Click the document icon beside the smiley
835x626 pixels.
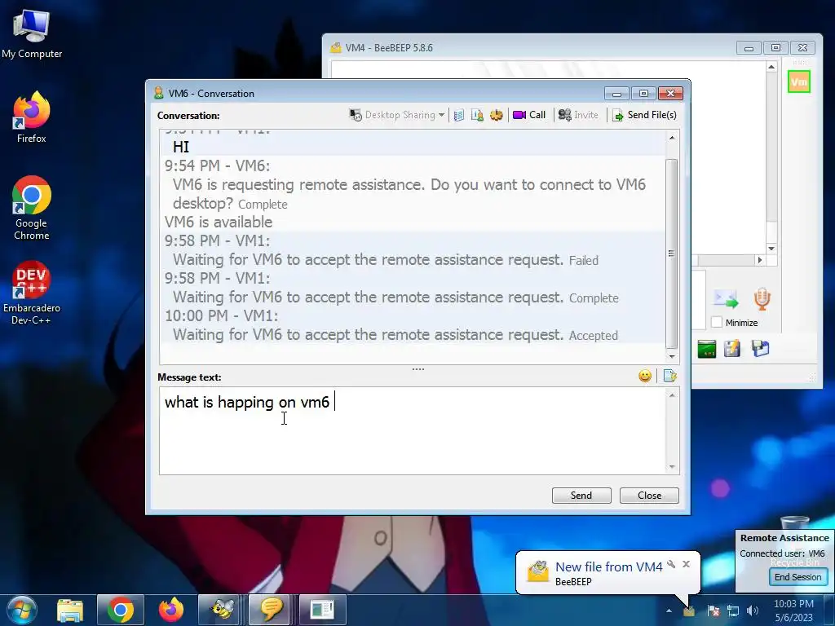pos(670,377)
